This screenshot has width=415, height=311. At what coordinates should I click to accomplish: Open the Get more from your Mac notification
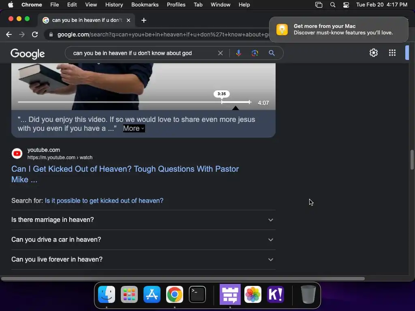point(338,29)
